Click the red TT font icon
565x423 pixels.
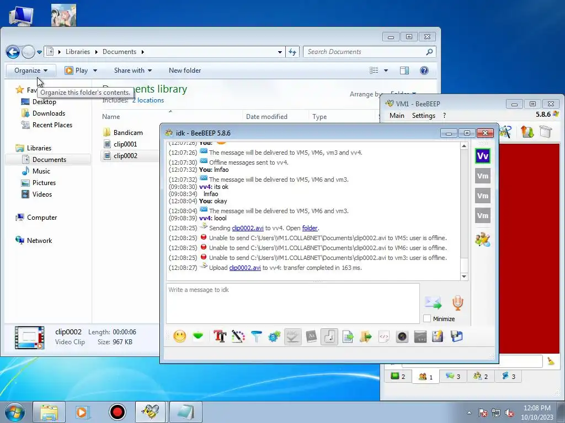click(x=220, y=337)
